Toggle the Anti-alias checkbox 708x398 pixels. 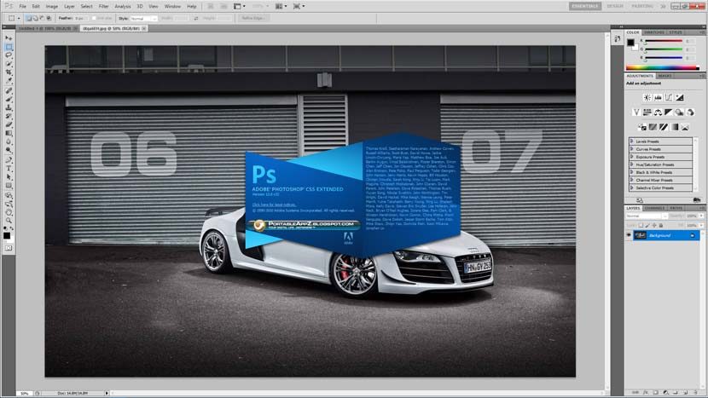coord(94,19)
